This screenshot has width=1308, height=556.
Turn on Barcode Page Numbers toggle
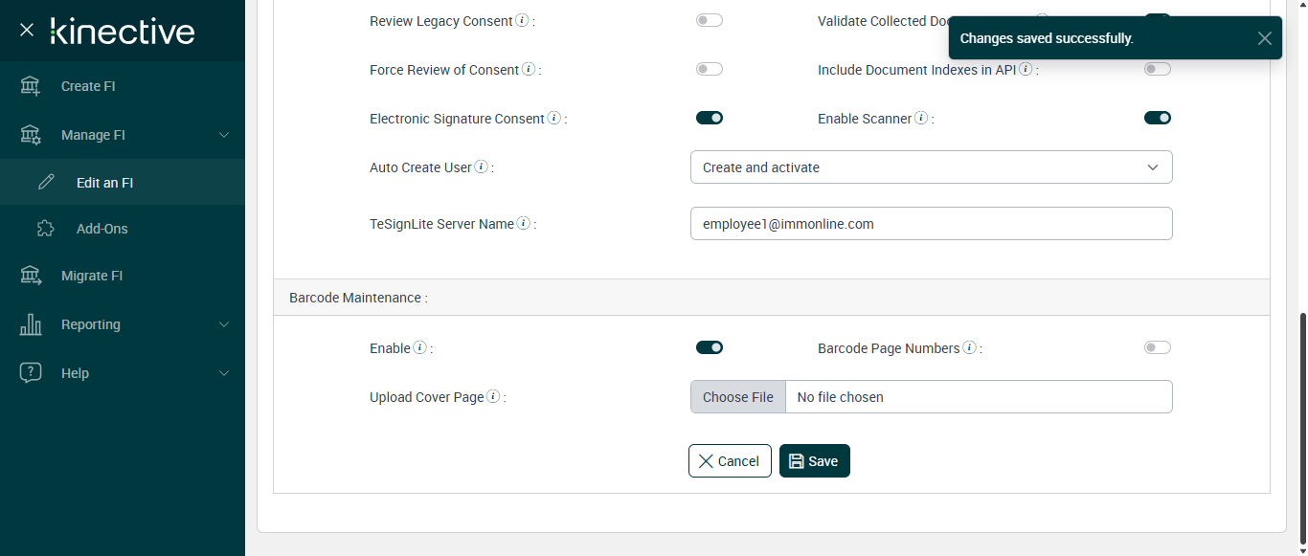pos(1158,347)
